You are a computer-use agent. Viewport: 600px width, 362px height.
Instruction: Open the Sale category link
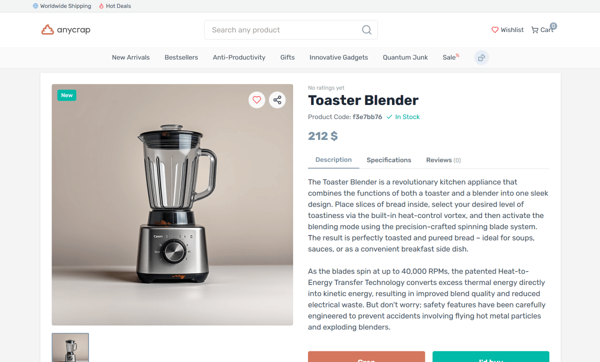[x=450, y=57]
